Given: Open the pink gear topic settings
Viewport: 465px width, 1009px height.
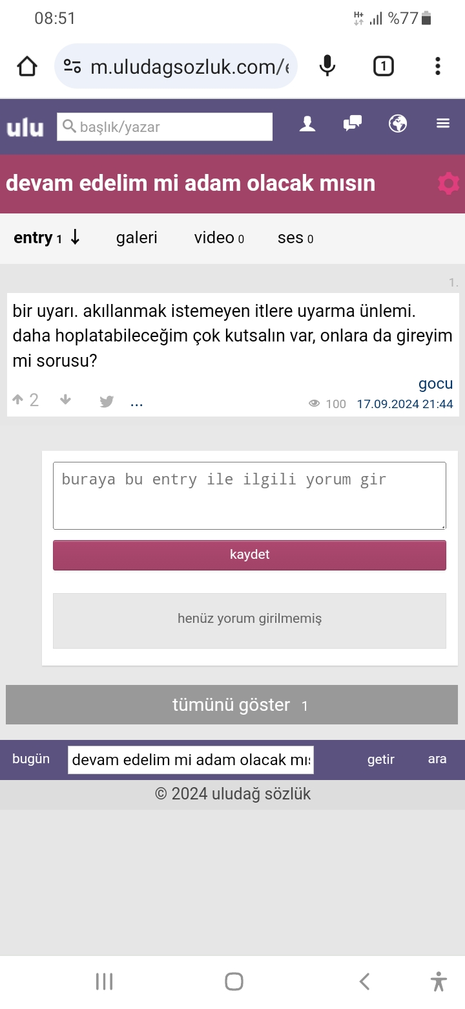Looking at the screenshot, I should pos(448,184).
